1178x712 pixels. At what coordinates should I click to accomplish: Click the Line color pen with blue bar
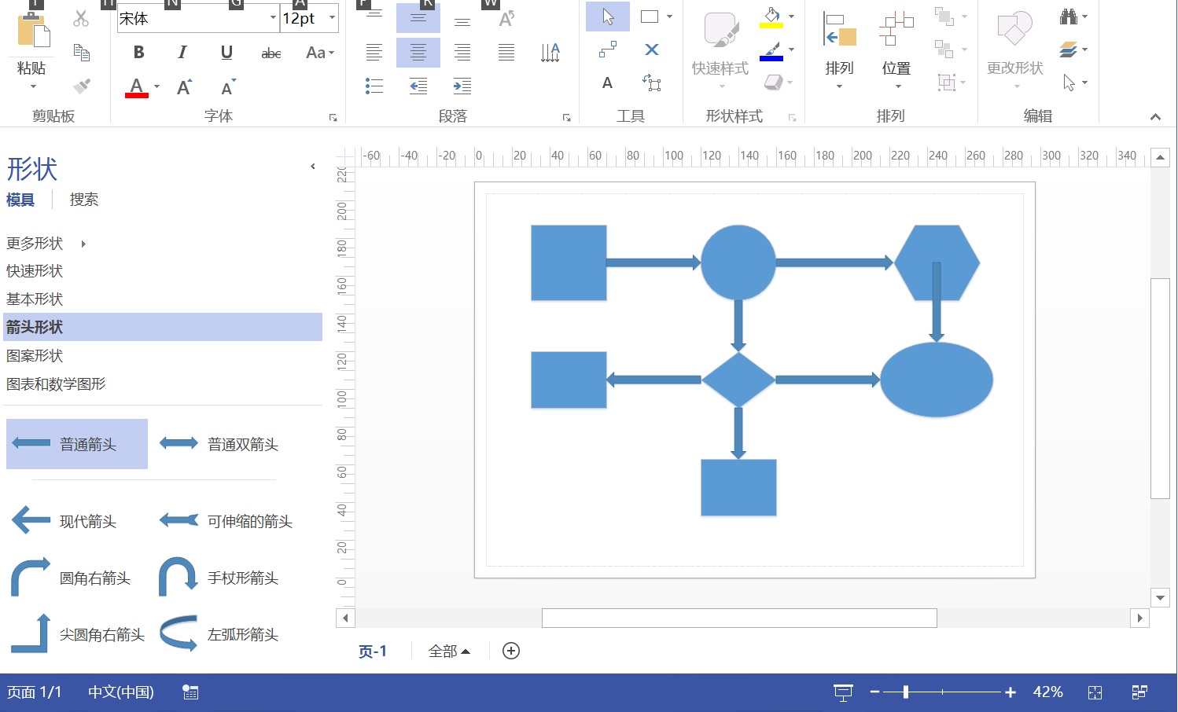(x=771, y=52)
